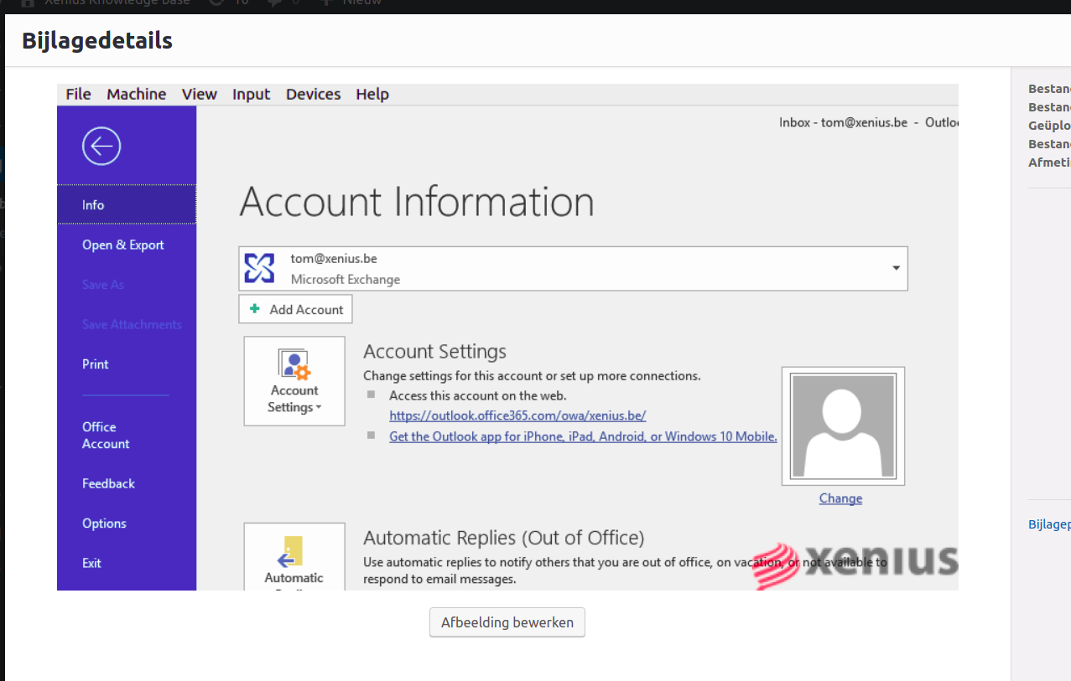Click the outlook.office365.com web access link
1071x681 pixels.
pos(517,415)
